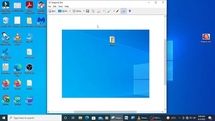This screenshot has height=121, width=215.
Task: Open the clock and date flyout
Action: (202, 118)
